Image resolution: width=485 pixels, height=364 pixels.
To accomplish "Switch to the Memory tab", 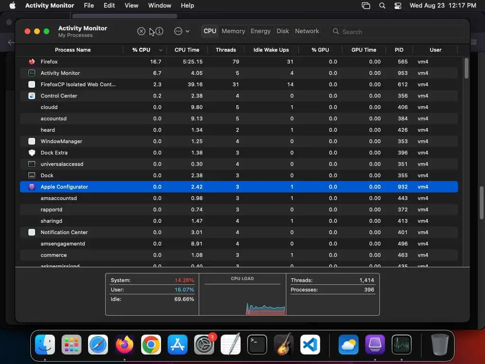I will pos(233,31).
